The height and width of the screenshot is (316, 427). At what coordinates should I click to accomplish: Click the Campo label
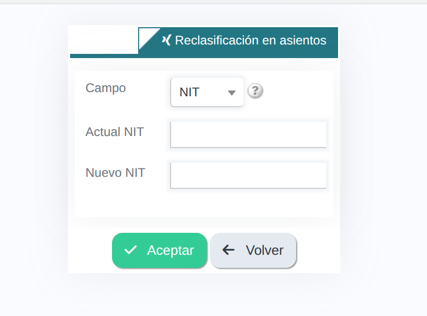(x=106, y=88)
